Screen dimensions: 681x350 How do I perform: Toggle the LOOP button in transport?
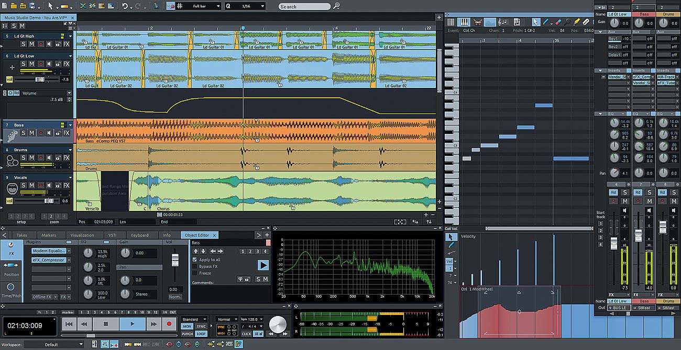[201, 333]
